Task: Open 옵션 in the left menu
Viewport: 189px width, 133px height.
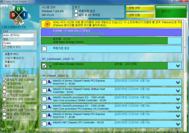Action: click(x=7, y=66)
